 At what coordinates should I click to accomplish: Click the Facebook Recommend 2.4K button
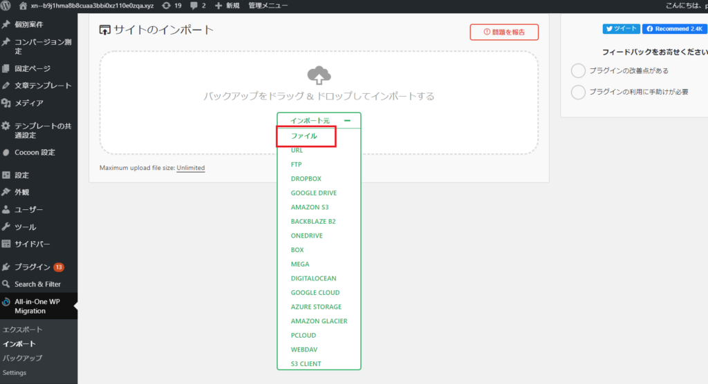[675, 29]
